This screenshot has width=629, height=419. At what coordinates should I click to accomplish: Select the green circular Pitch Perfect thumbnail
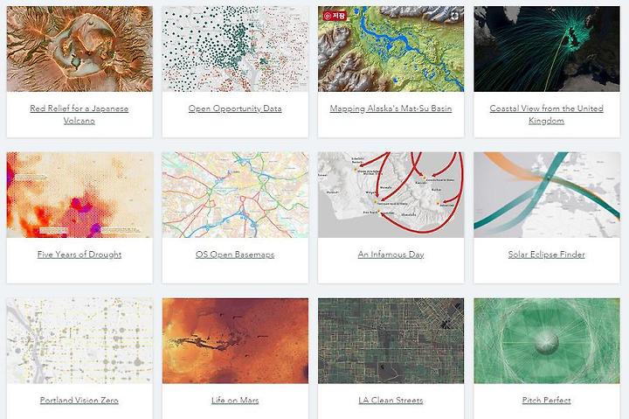coord(546,340)
